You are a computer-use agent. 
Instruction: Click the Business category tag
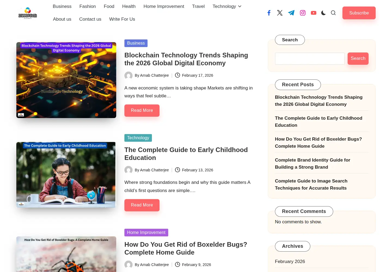[x=136, y=43]
